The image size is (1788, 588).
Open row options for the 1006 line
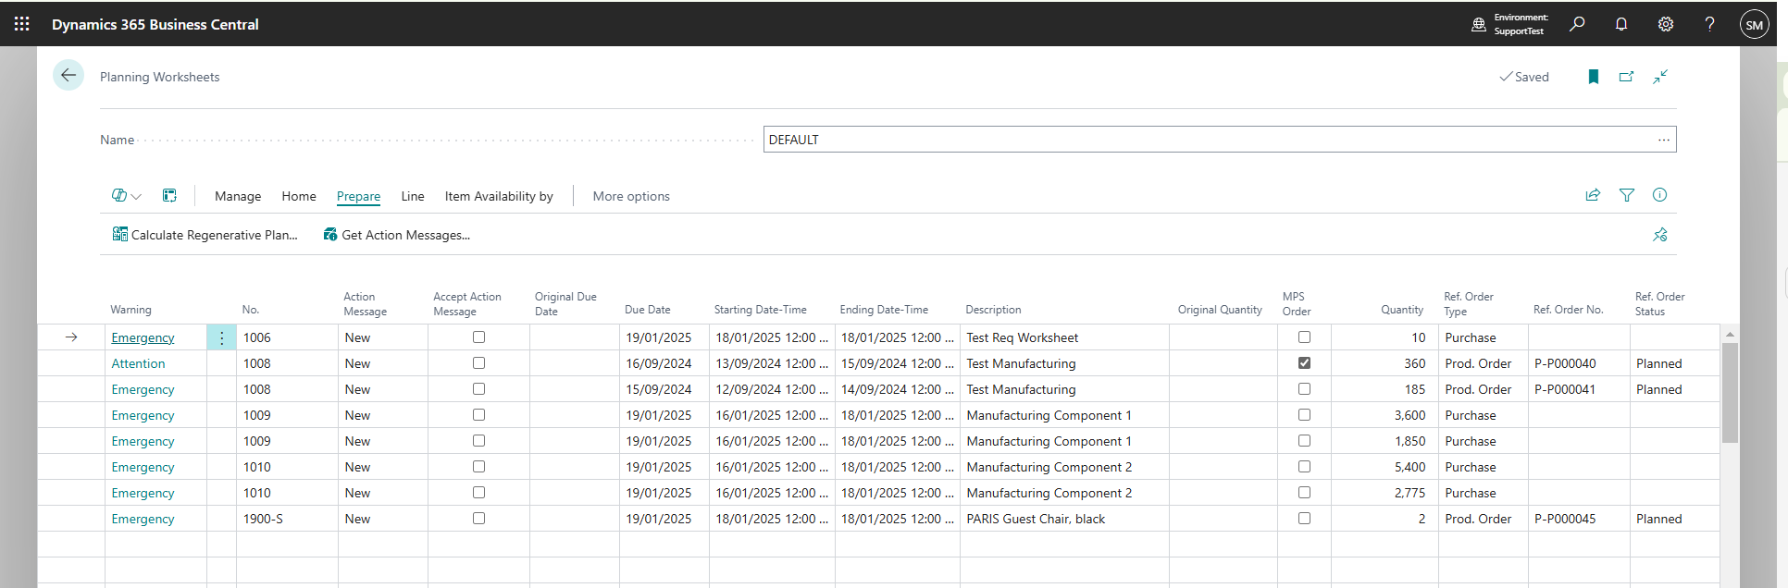coord(221,337)
